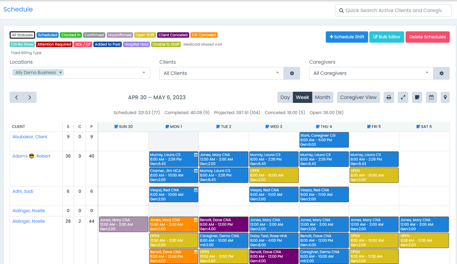Click the notes panel icon
Viewport: 457px width, 264px height.
(x=417, y=97)
